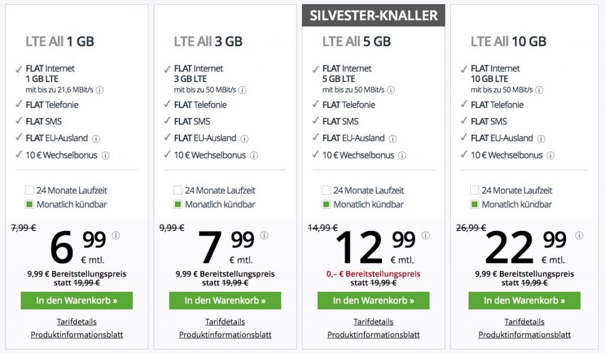
Task: Click info icon next to 7,99 price
Action: (x=264, y=235)
